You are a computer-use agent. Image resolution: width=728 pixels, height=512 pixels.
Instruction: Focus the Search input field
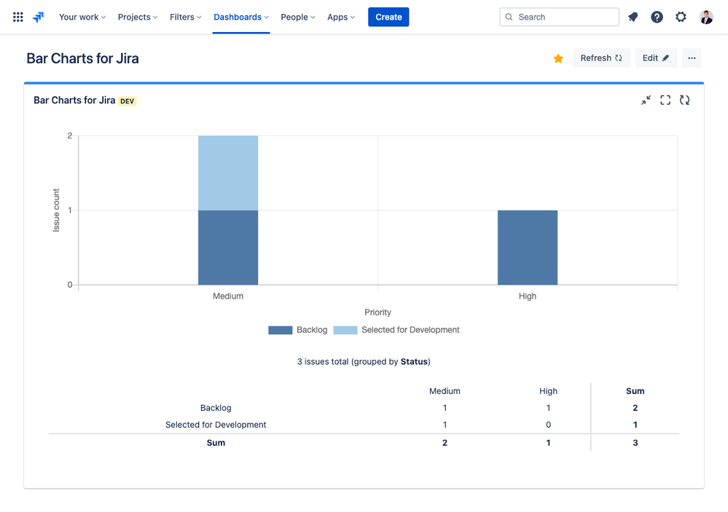559,17
